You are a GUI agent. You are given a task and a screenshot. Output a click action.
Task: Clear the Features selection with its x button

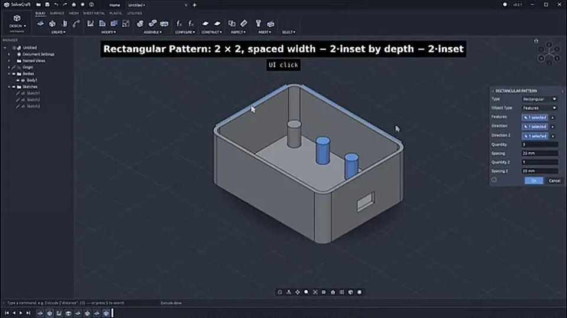click(553, 117)
